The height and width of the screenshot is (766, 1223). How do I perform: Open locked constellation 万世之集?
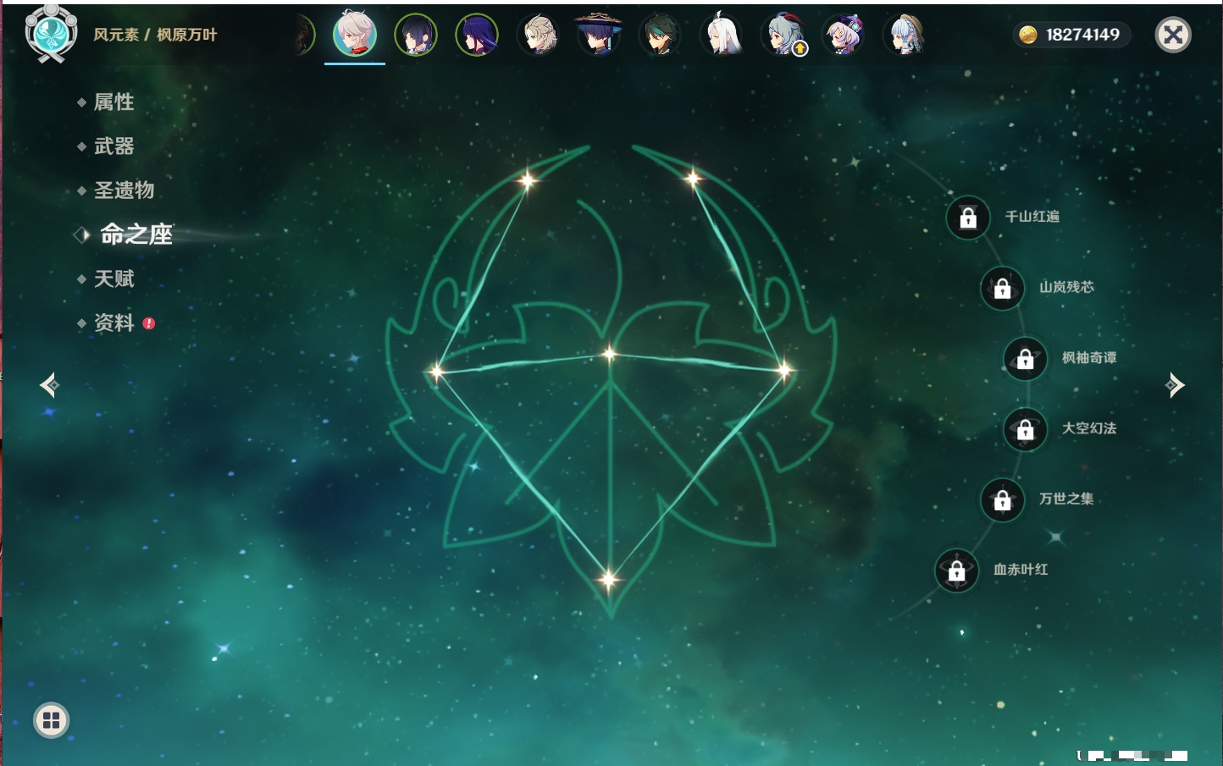click(x=1003, y=499)
